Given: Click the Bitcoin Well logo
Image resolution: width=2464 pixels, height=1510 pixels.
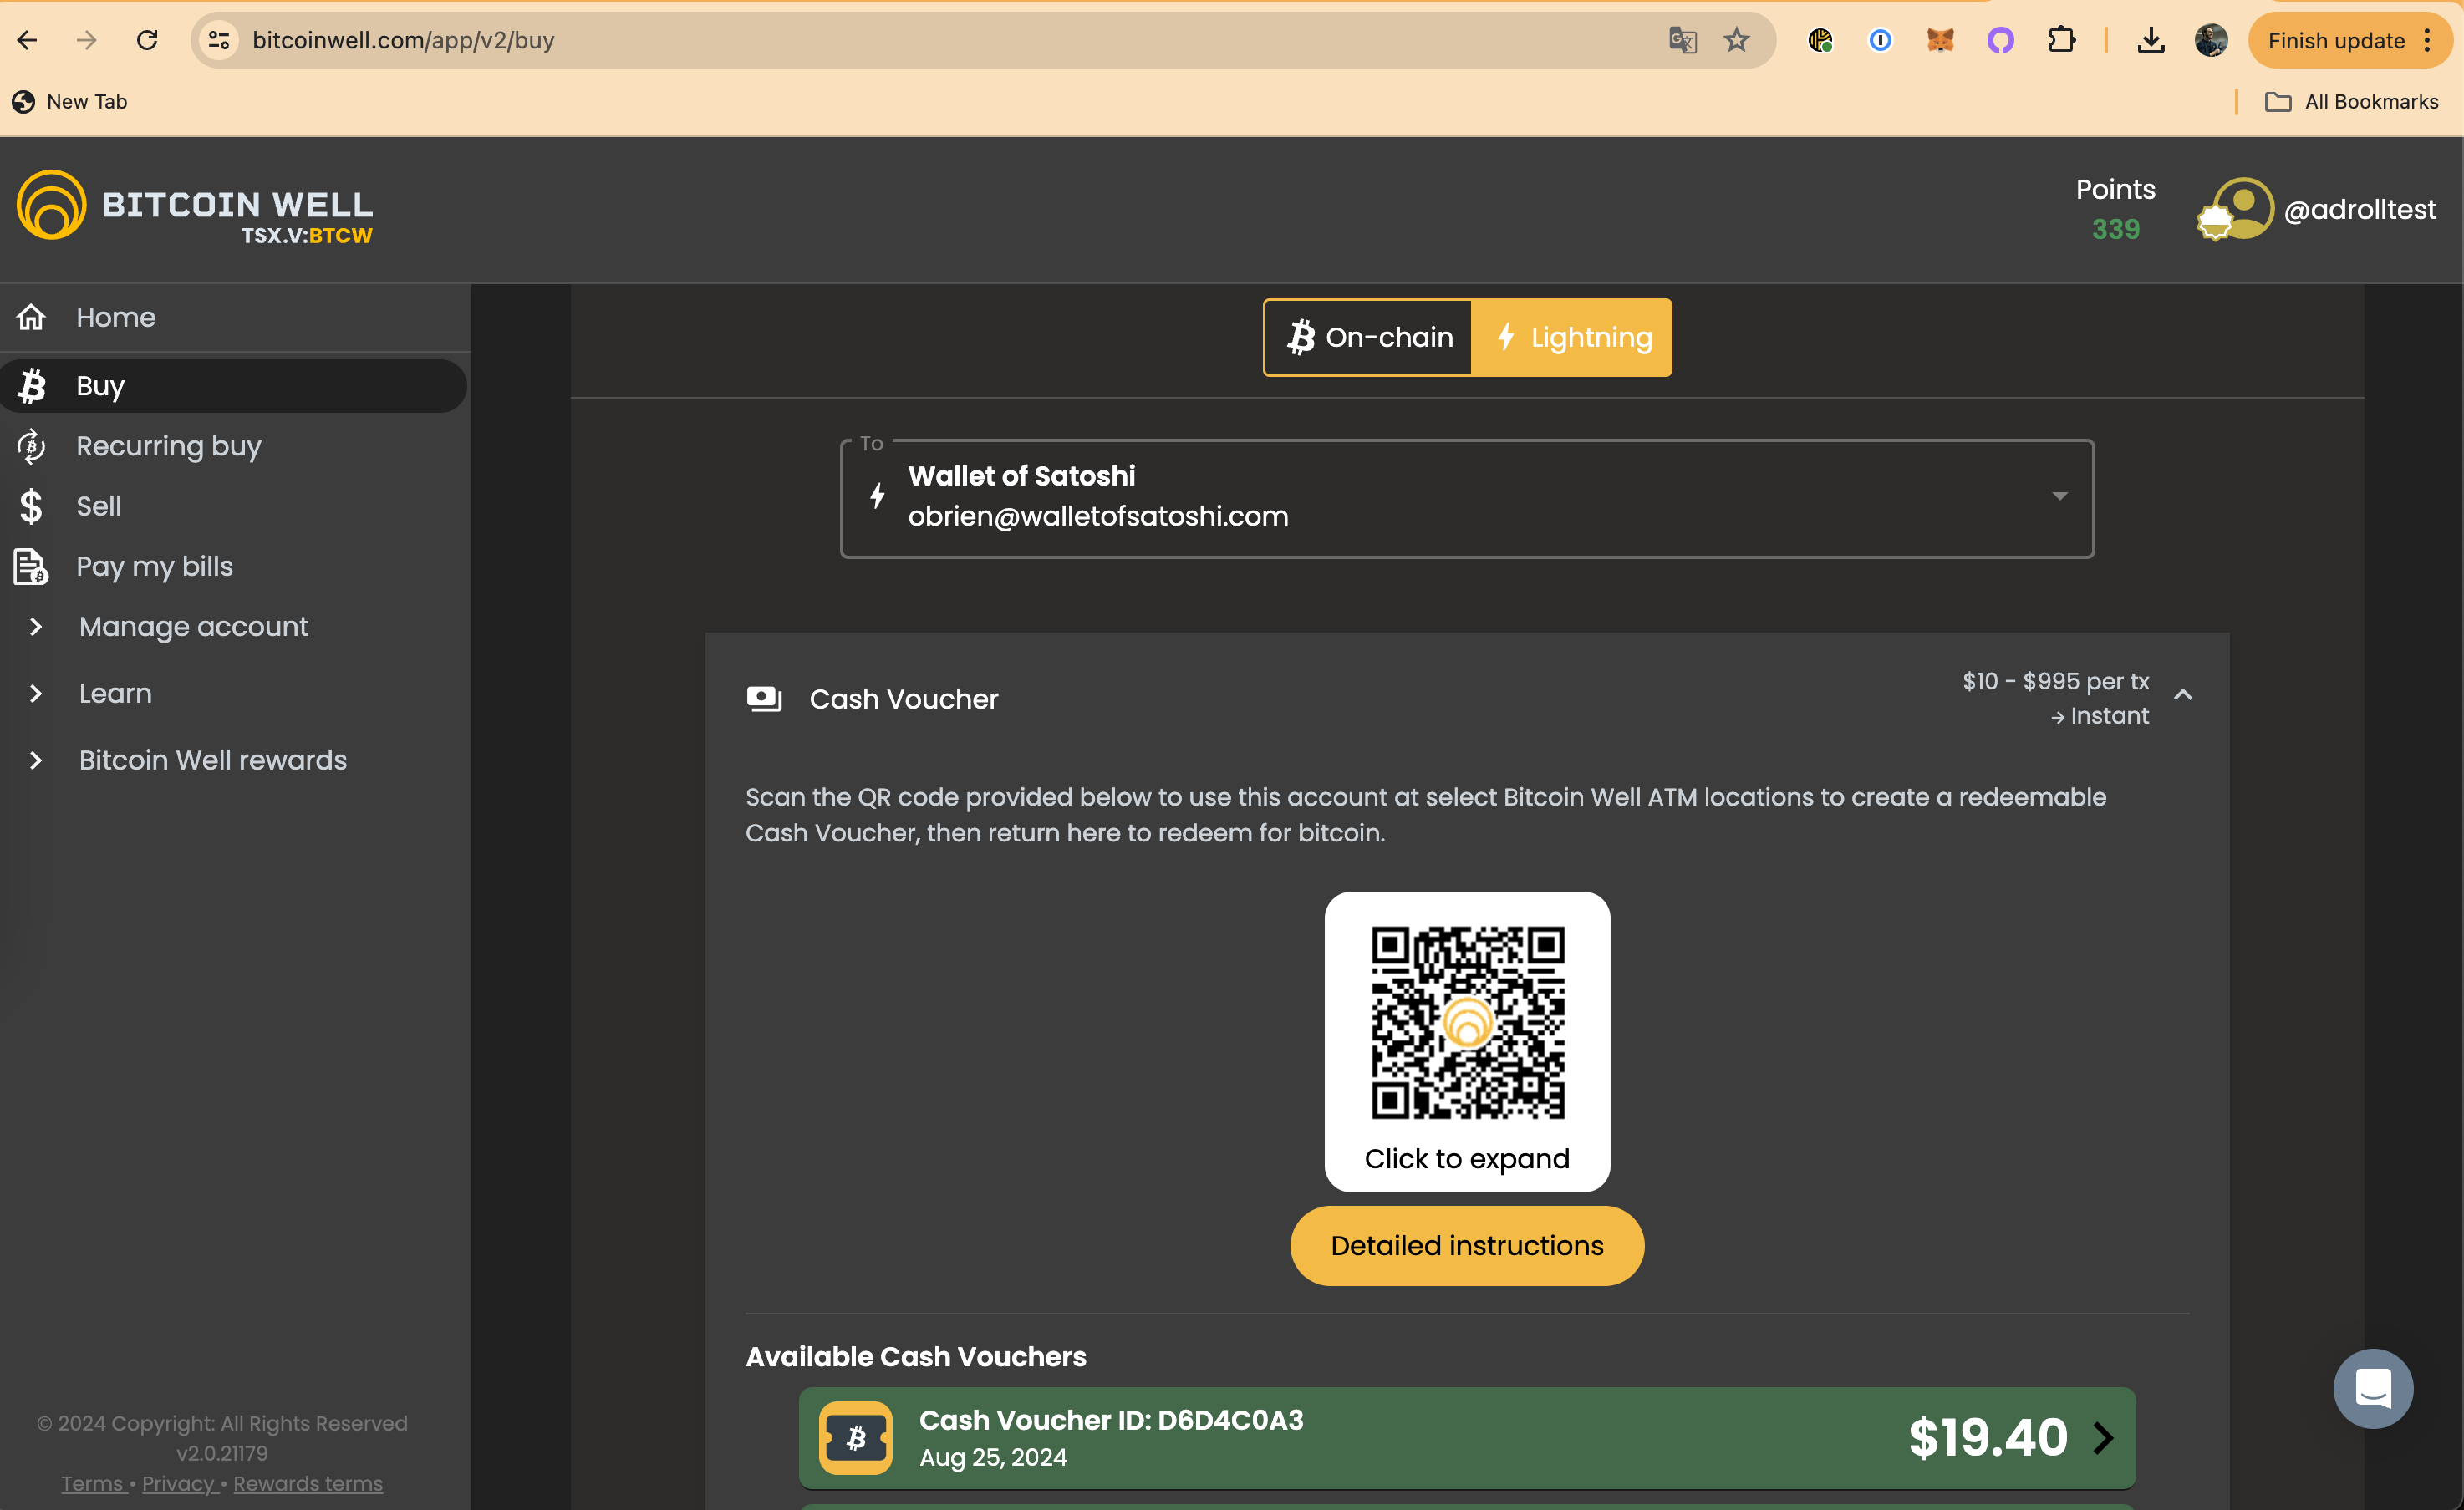Looking at the screenshot, I should point(195,208).
